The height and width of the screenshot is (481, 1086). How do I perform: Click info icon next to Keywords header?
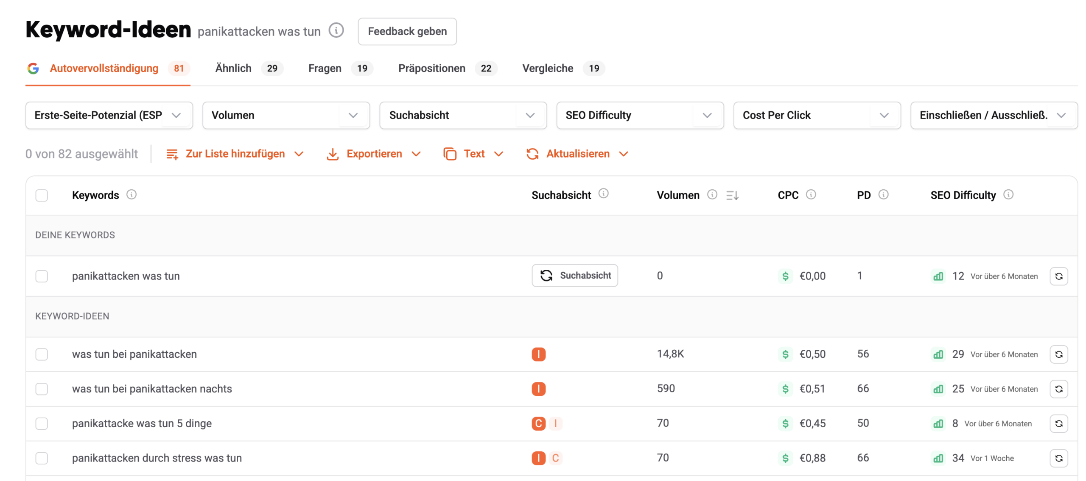tap(132, 195)
